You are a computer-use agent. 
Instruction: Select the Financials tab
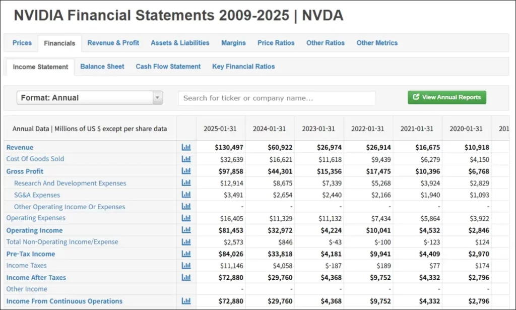coord(59,43)
